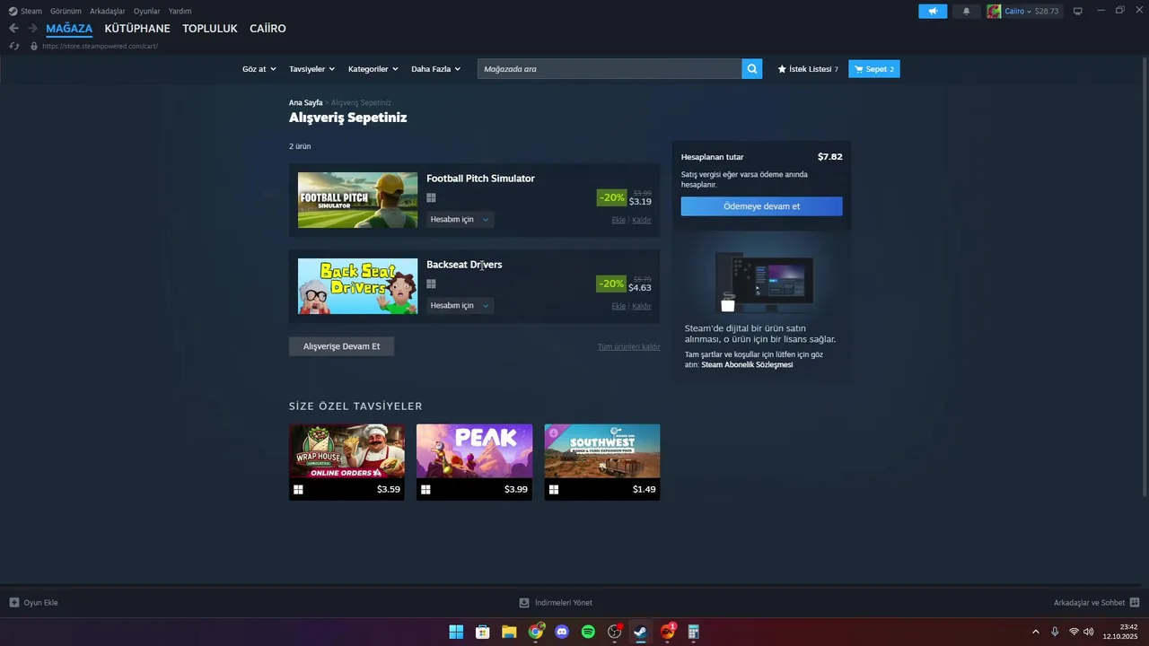
Task: Click the taskbar clock and date
Action: point(1120,632)
